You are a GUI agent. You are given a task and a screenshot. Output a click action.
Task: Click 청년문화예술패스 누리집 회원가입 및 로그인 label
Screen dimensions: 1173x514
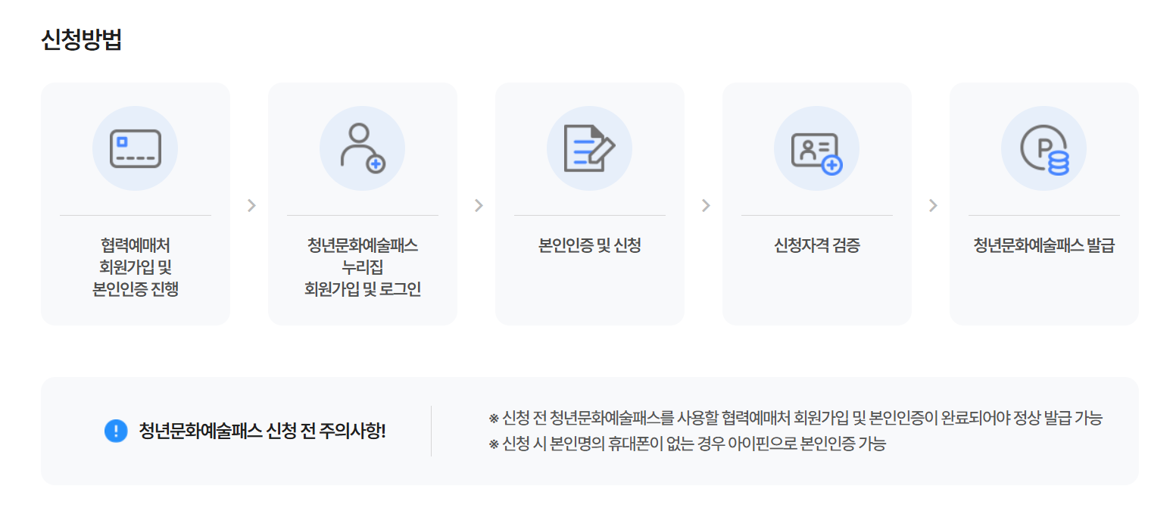tap(363, 267)
